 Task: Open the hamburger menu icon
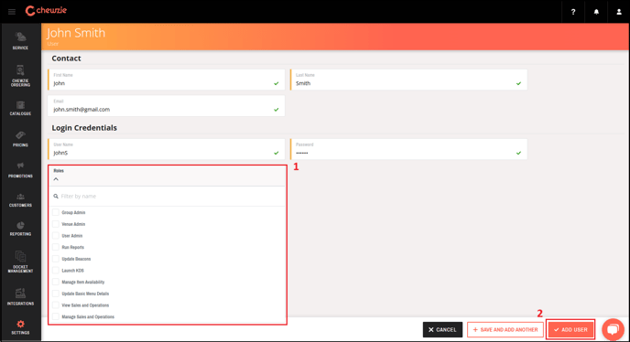coord(12,12)
